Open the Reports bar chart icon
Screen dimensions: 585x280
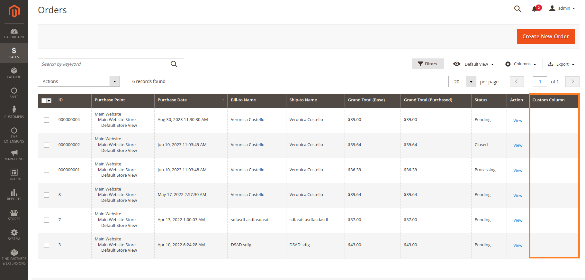pyautogui.click(x=14, y=192)
